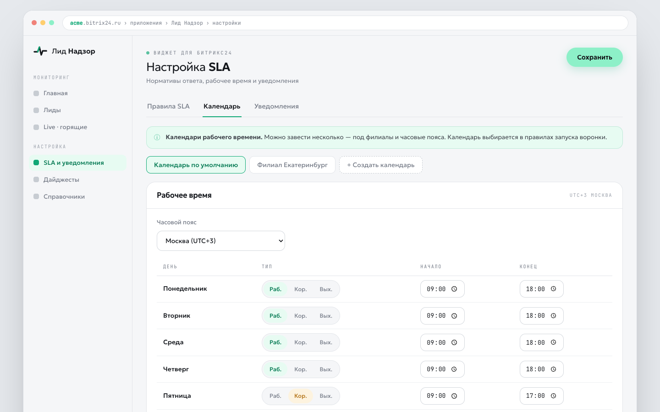The image size is (660, 412).
Task: Click the Пятница end time field 17:00
Action: [541, 396]
